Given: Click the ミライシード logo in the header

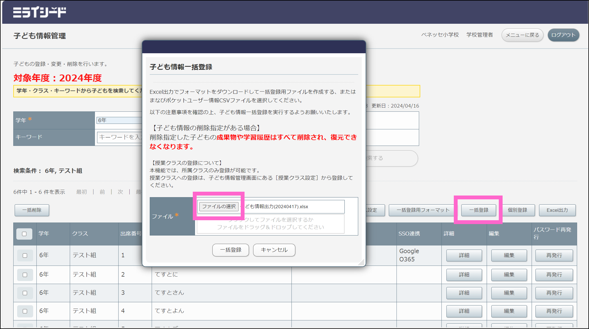Looking at the screenshot, I should coord(39,12).
